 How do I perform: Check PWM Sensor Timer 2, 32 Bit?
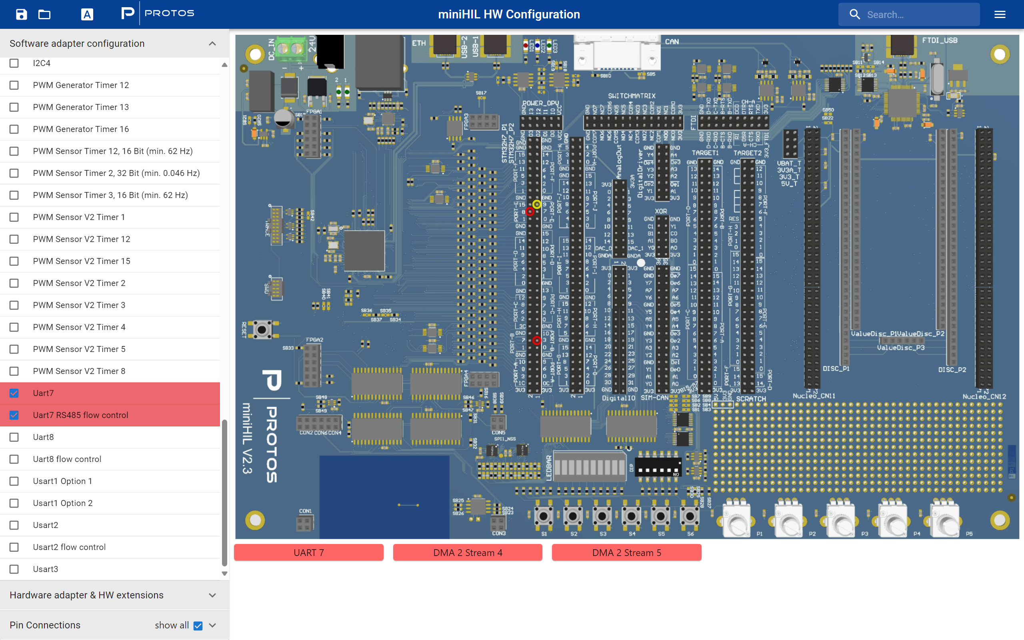point(14,173)
